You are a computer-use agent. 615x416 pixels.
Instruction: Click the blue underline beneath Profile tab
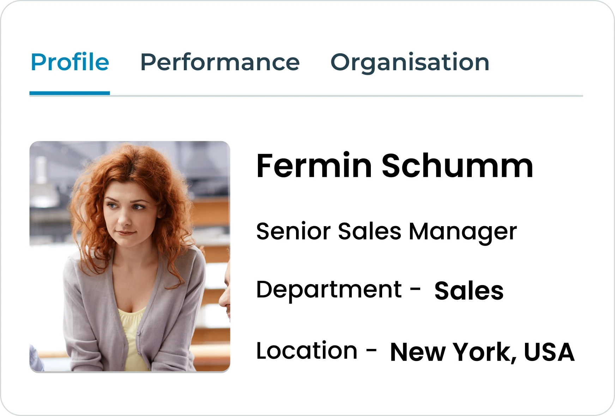pos(70,94)
